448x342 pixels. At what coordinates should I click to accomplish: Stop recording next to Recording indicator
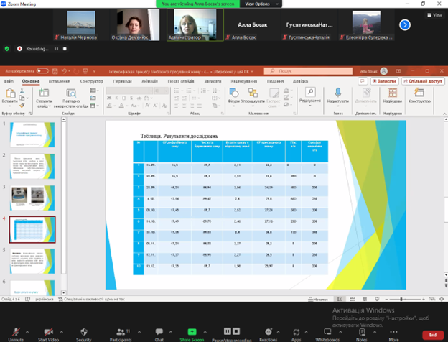[x=65, y=49]
